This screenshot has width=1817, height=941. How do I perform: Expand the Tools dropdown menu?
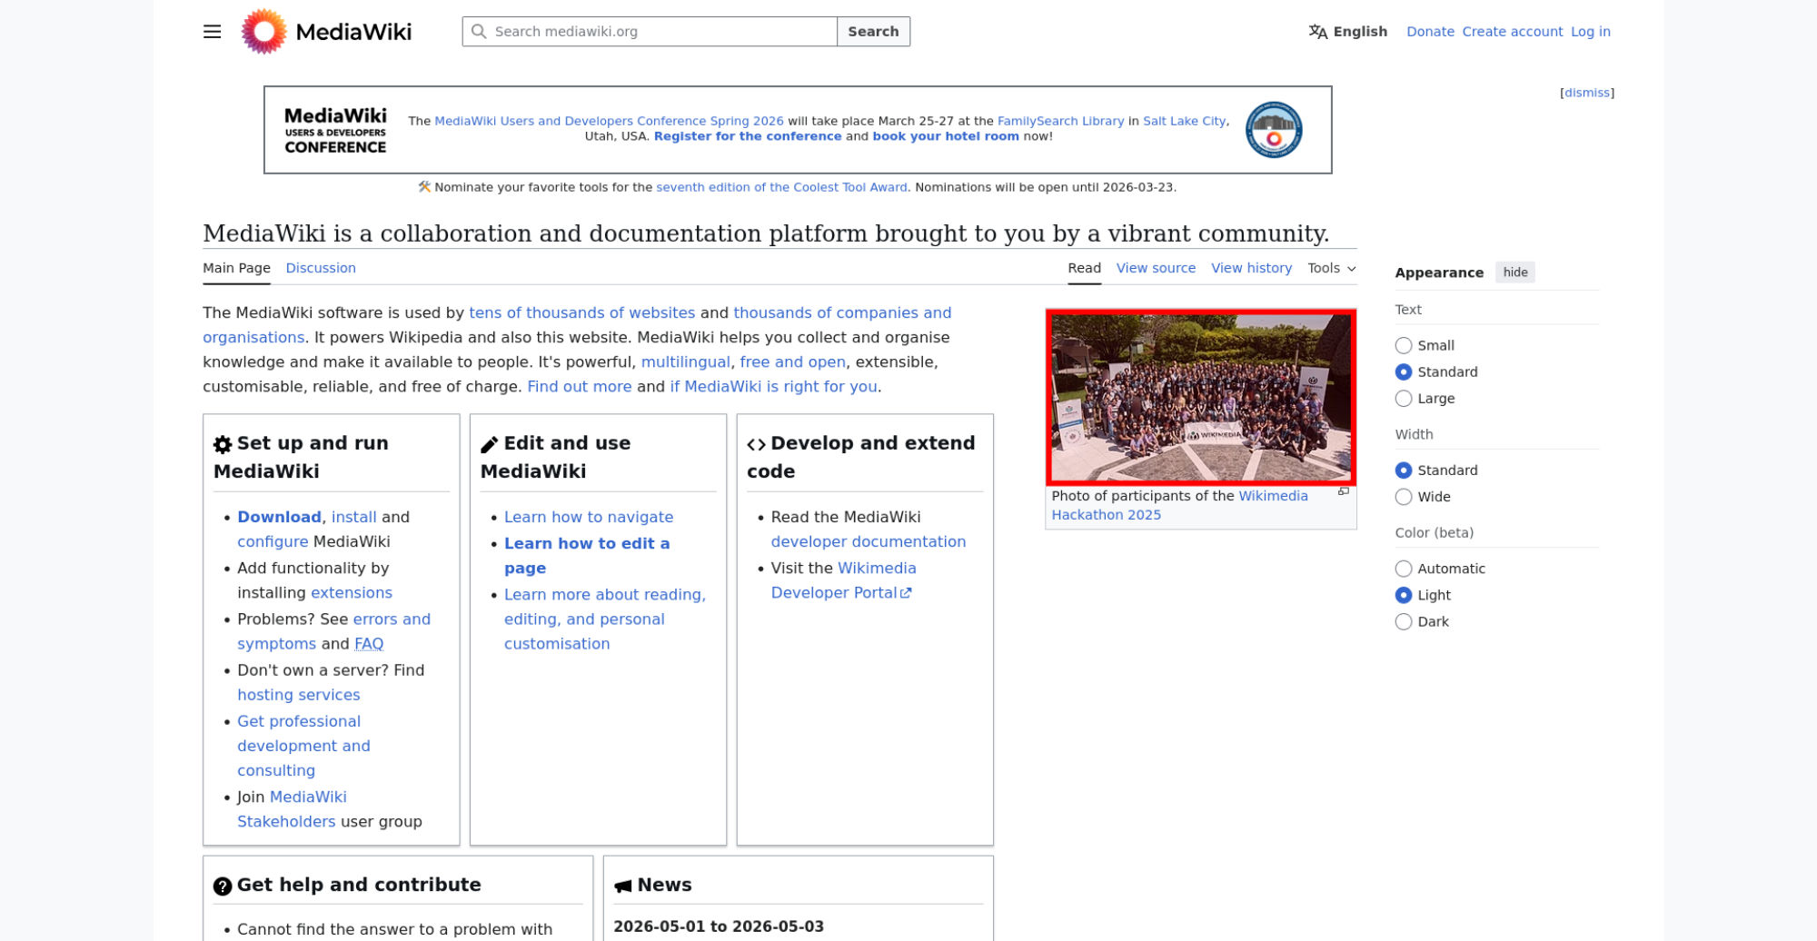(1331, 268)
